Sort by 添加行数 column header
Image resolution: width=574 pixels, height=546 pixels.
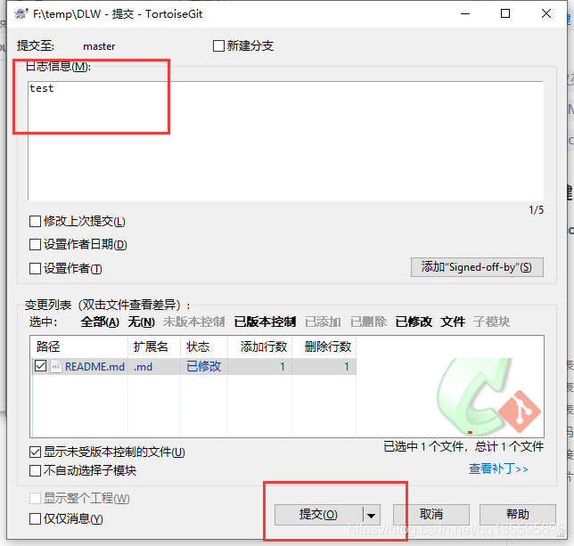[x=259, y=346]
